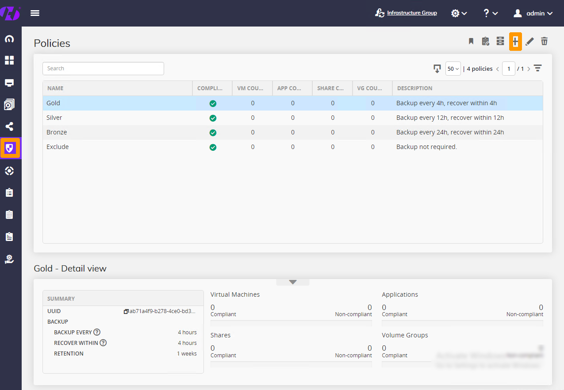This screenshot has width=564, height=390.
Task: Open the Policies shield icon in sidebar
Action: [9, 149]
